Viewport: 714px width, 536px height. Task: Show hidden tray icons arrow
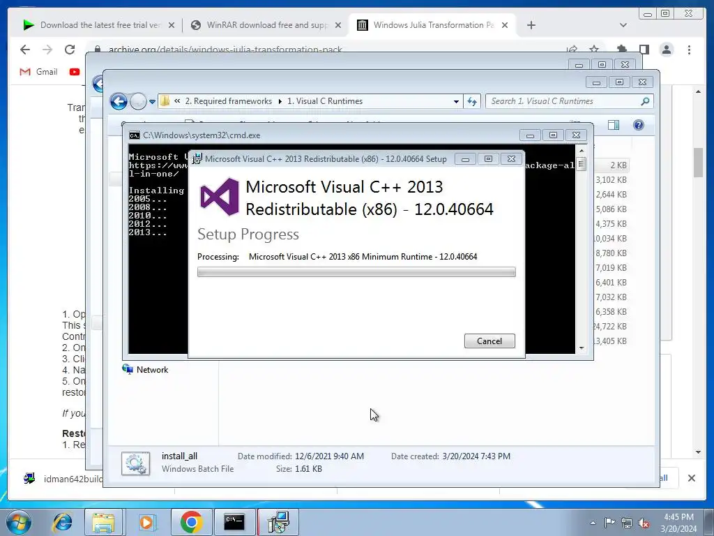click(x=593, y=523)
